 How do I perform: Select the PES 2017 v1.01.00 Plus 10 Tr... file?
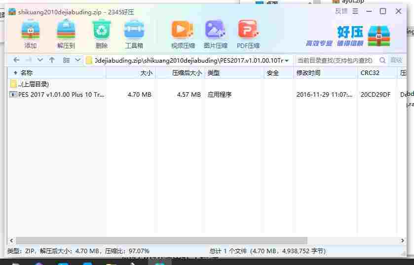pyautogui.click(x=57, y=94)
